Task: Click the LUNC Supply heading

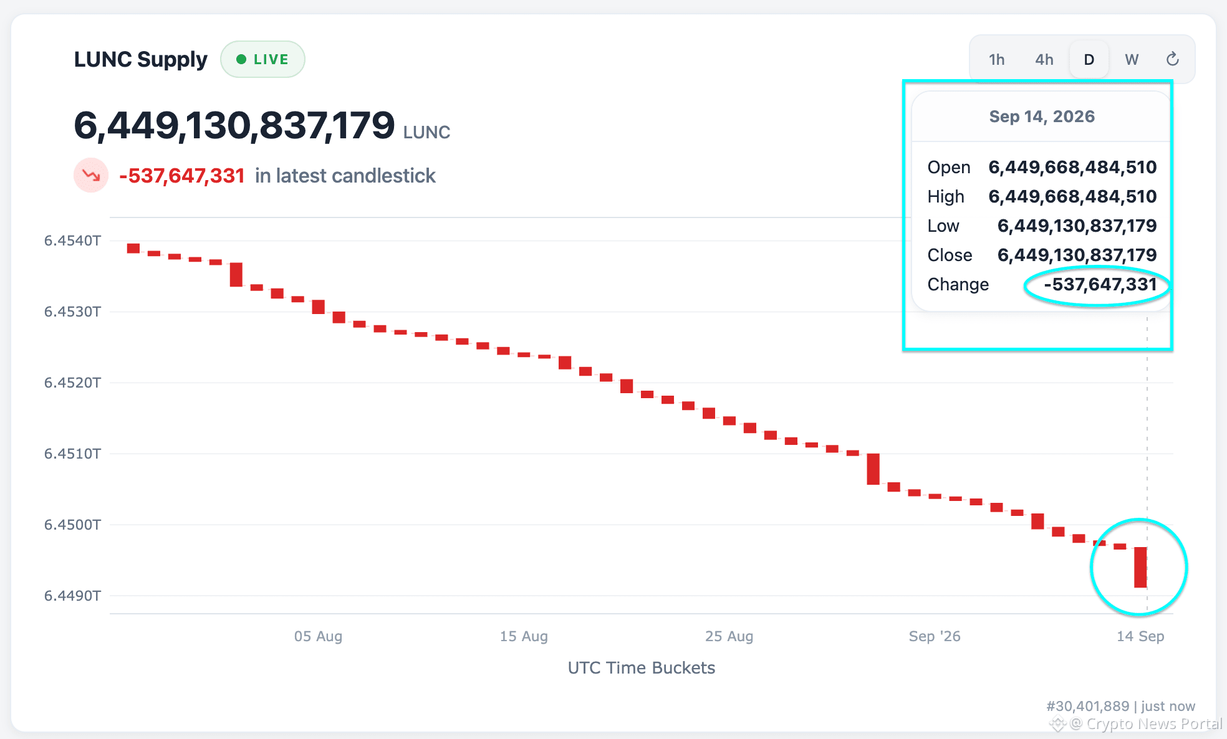Action: 140,60
